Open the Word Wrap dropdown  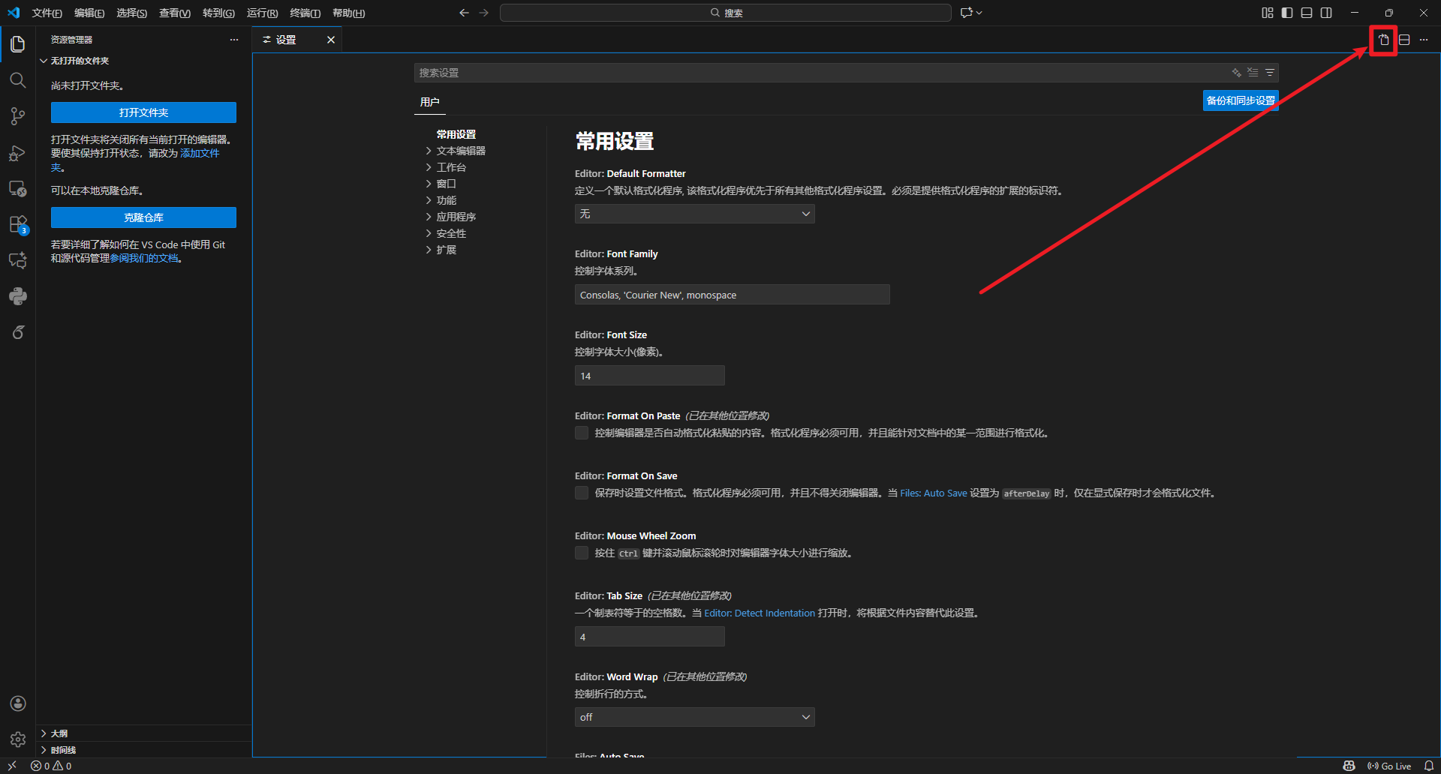pos(694,718)
